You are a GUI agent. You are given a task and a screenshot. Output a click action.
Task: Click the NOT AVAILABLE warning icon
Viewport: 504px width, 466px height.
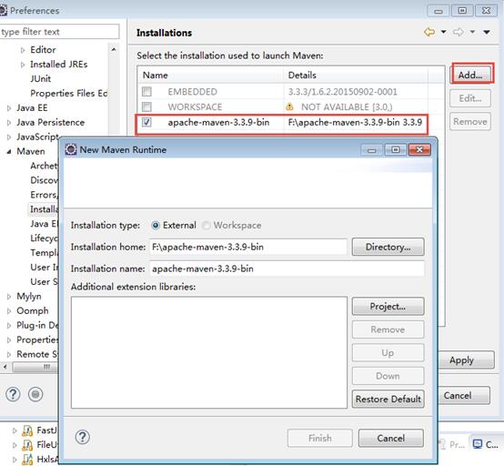(289, 106)
